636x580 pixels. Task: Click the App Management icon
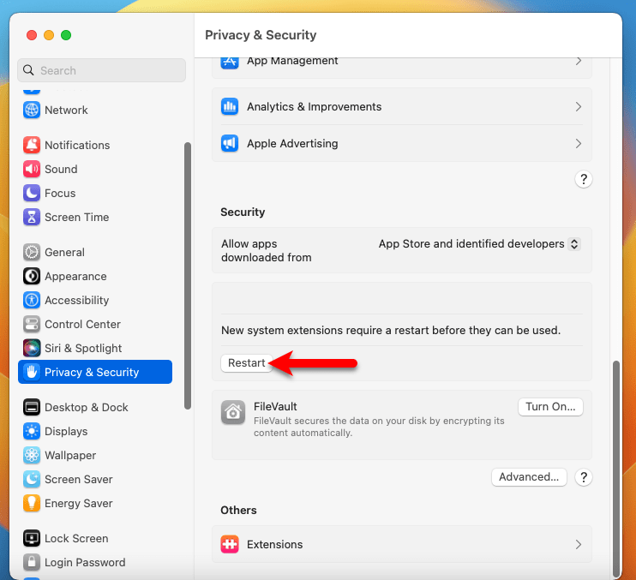[230, 62]
